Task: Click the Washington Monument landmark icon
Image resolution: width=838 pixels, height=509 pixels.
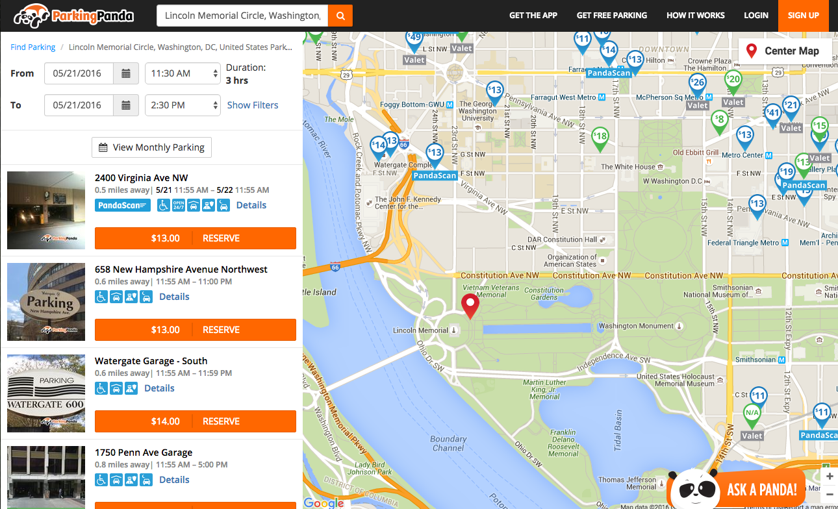Action: pyautogui.click(x=679, y=326)
